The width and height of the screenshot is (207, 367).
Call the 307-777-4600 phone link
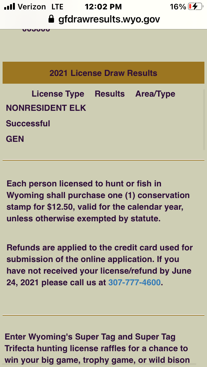click(x=134, y=282)
